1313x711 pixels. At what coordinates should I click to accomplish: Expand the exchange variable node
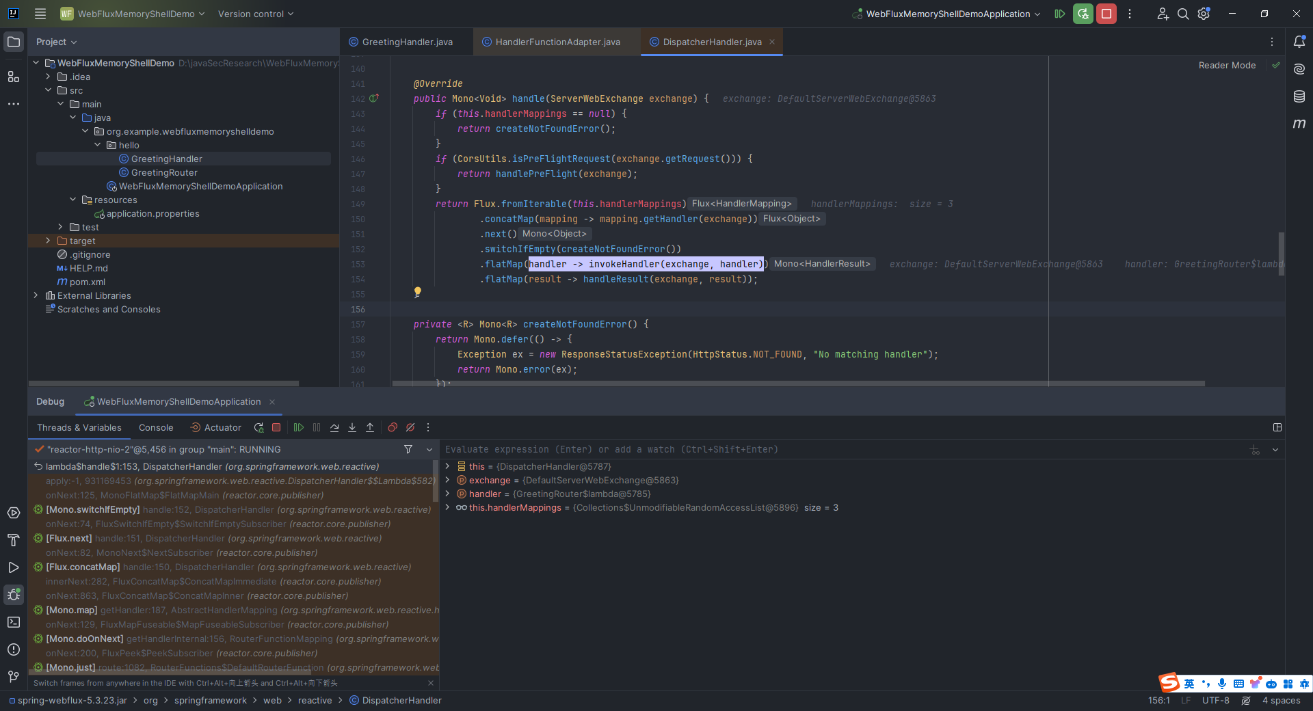tap(448, 480)
